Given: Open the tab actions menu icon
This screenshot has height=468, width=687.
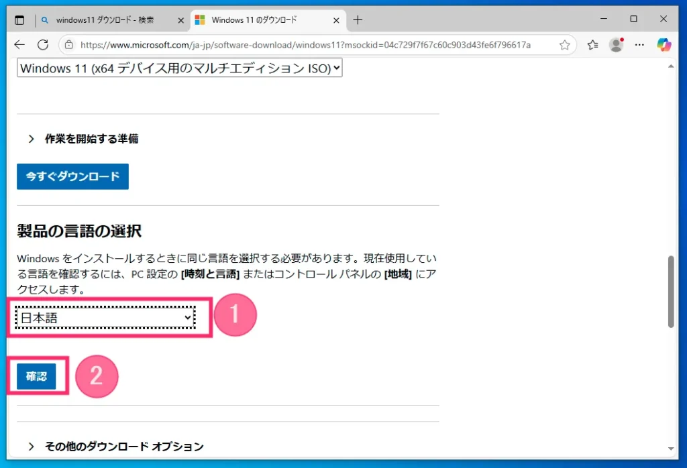Looking at the screenshot, I should click(19, 20).
